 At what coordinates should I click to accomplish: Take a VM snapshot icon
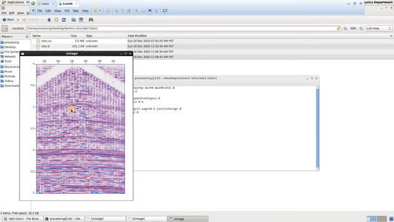pos(116,10)
